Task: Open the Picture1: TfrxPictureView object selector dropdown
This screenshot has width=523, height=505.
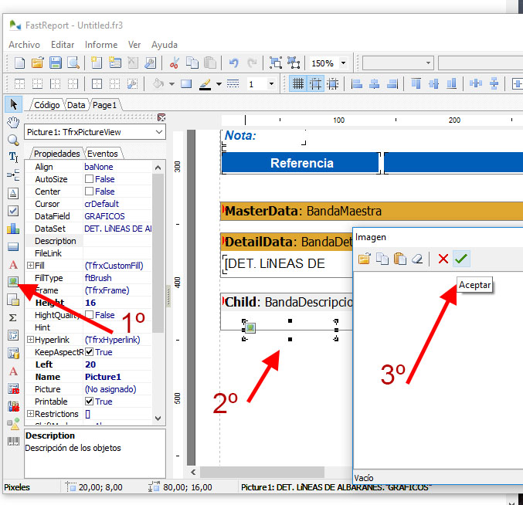Action: pos(159,132)
